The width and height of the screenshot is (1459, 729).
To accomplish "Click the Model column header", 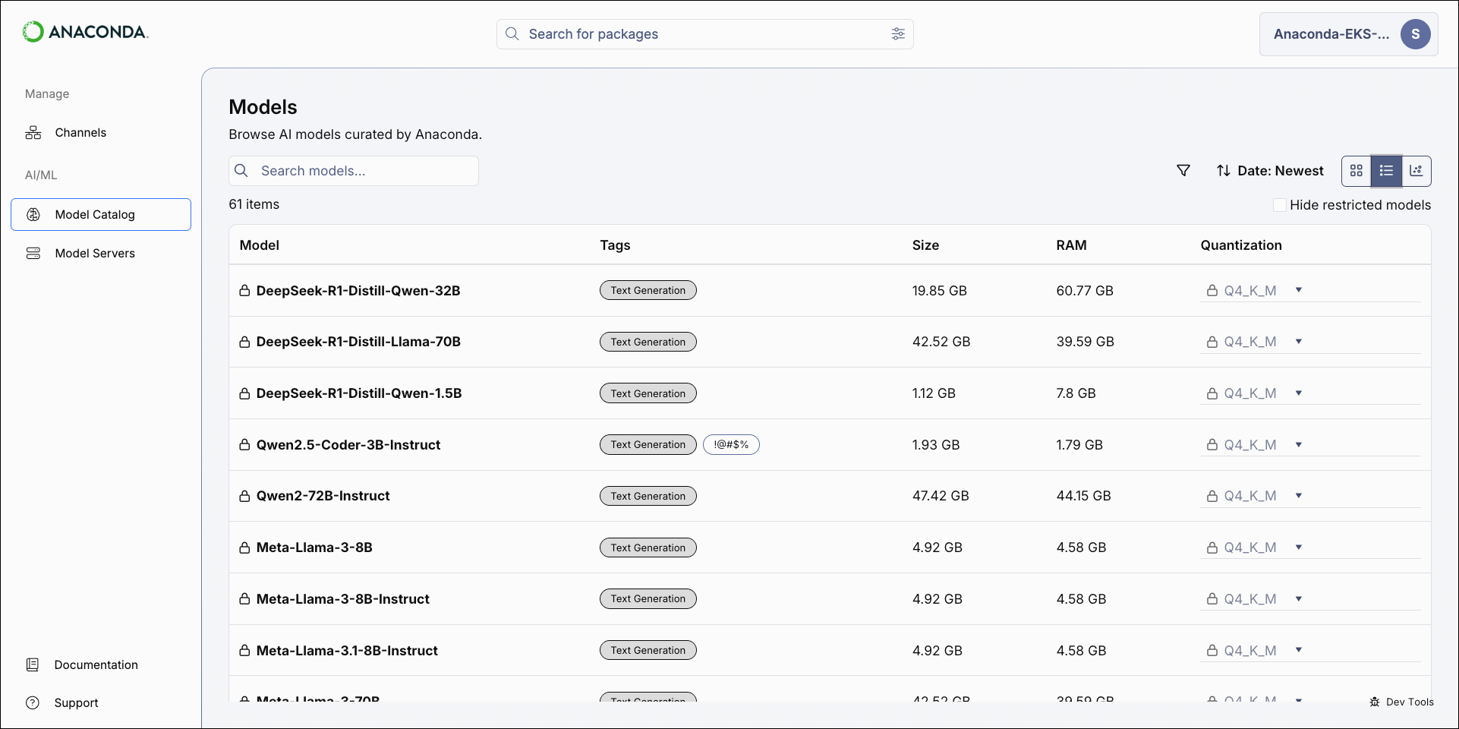I will 260,245.
